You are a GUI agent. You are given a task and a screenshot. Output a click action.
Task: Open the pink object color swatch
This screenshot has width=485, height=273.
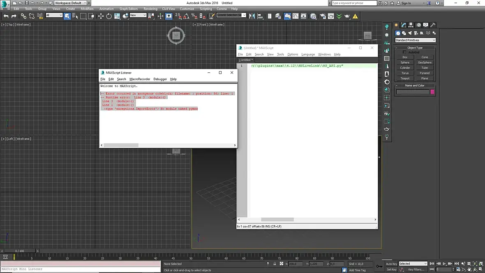432,92
